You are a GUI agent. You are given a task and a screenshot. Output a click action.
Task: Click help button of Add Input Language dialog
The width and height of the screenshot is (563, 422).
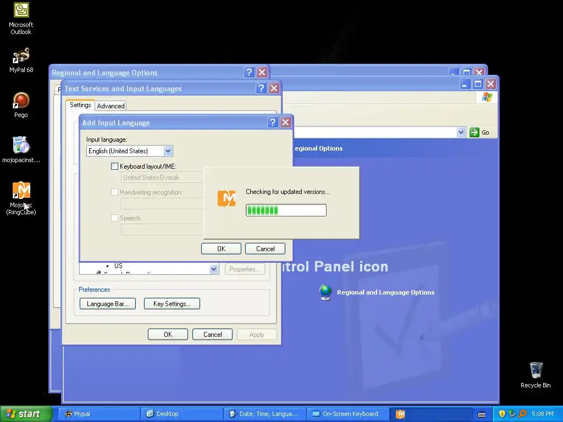pos(273,123)
